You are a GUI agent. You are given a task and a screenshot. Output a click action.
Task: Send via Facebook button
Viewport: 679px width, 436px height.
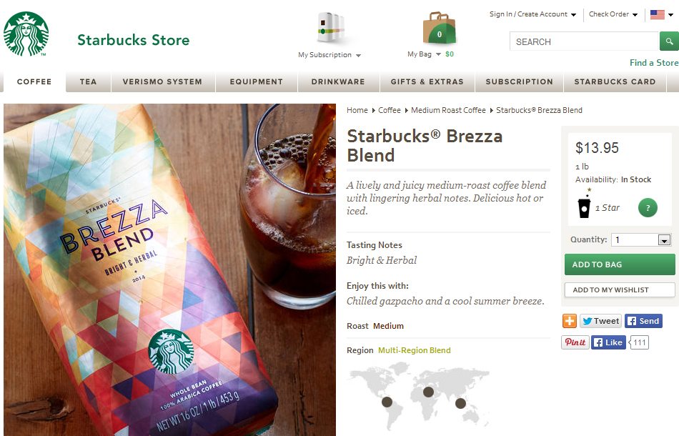coord(643,321)
